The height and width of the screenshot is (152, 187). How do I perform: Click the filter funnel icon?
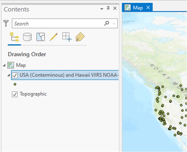click(x=6, y=23)
